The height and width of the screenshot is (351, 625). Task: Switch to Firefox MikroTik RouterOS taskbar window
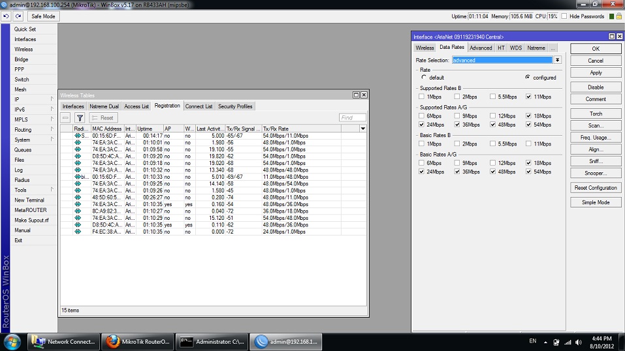click(x=138, y=341)
